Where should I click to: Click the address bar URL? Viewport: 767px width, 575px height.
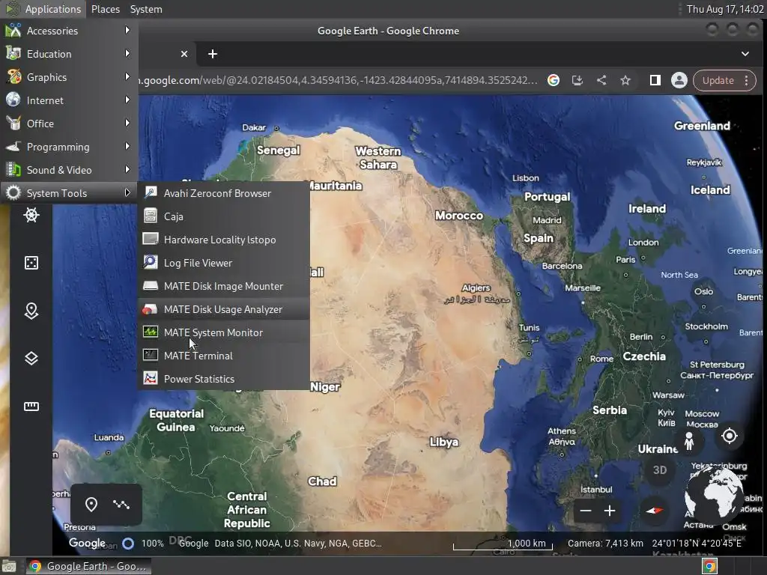(338, 80)
